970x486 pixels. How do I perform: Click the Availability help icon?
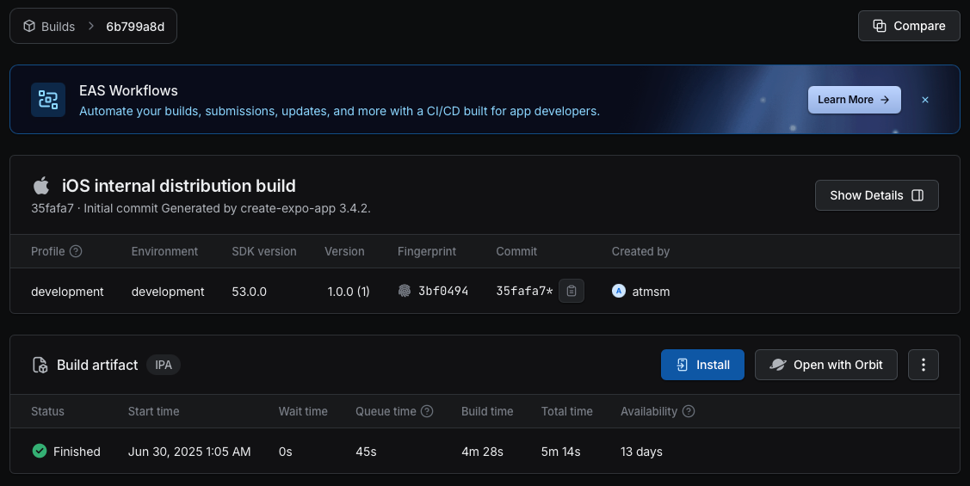[689, 411]
